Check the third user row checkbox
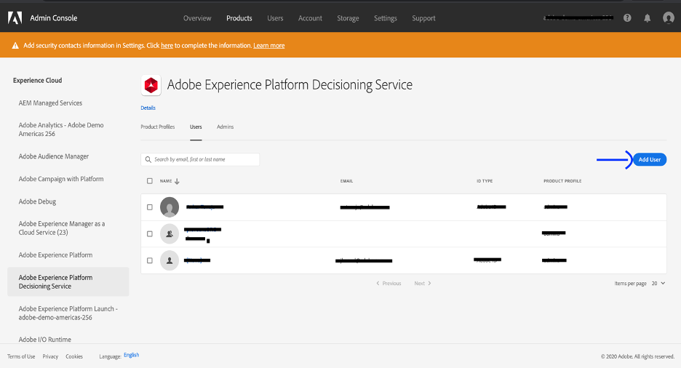 point(150,260)
